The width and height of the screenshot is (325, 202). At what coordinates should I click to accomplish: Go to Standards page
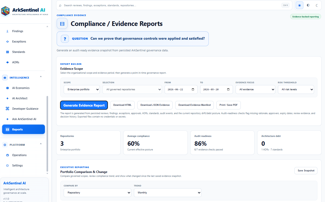tap(23, 52)
